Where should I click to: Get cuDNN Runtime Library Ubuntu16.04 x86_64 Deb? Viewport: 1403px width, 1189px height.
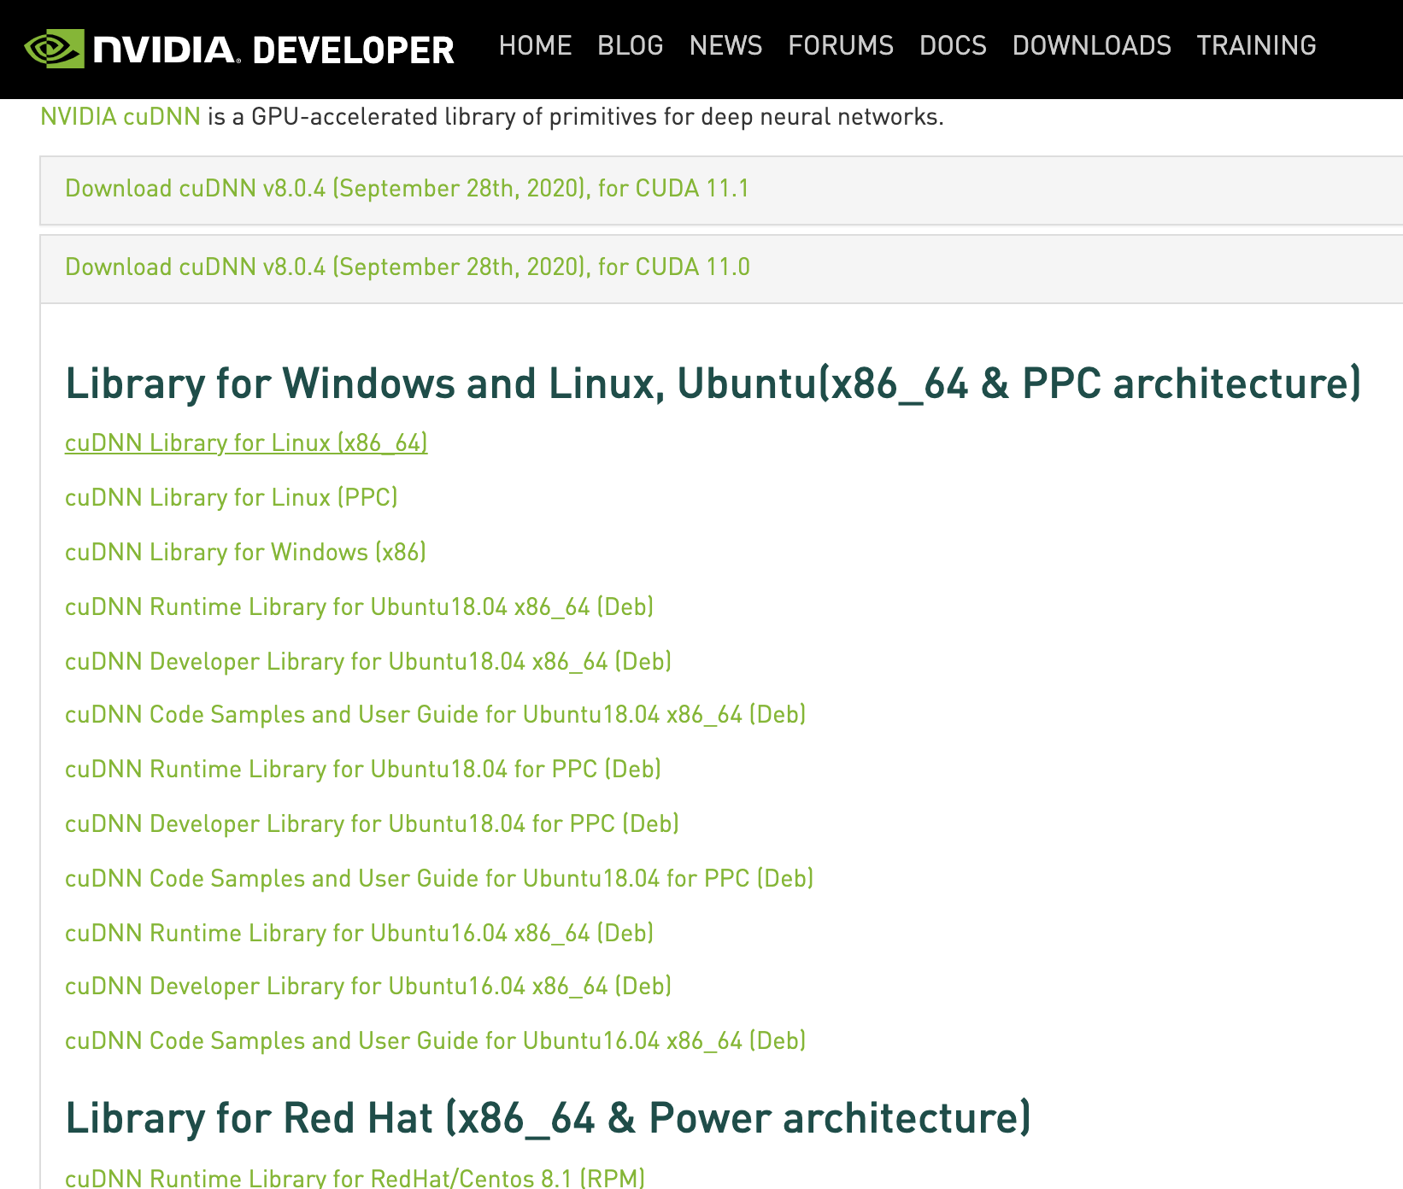click(x=359, y=933)
